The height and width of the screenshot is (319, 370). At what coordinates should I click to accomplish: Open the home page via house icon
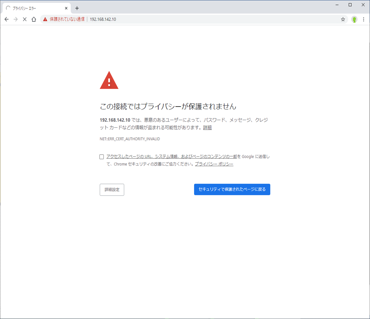[x=34, y=19]
